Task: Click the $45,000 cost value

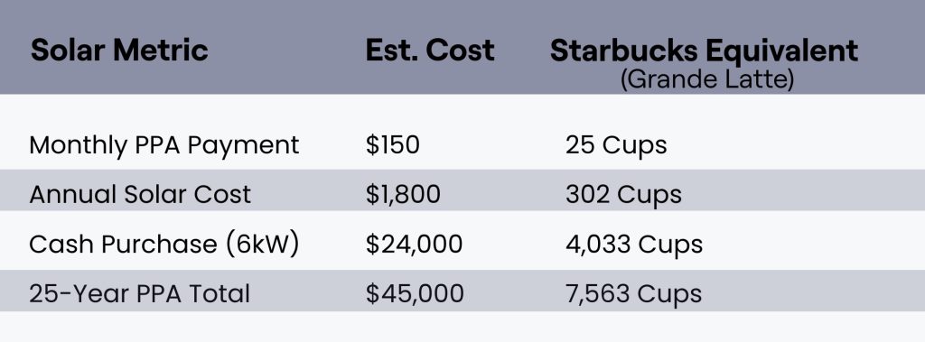Action: (415, 293)
